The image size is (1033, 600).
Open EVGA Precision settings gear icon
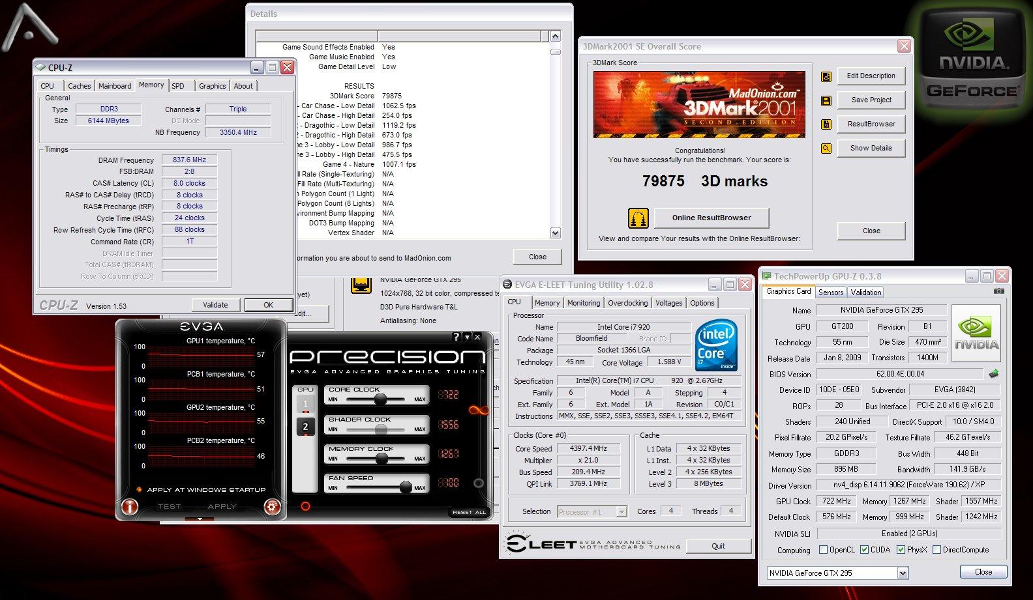(272, 506)
